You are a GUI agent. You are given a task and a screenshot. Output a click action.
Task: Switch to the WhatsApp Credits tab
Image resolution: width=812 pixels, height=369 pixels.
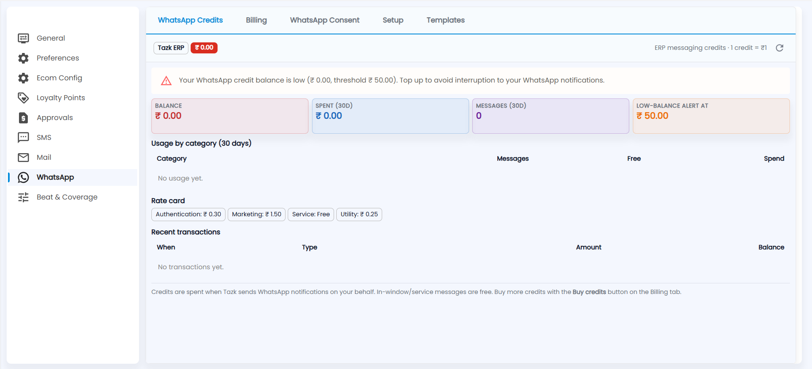(x=190, y=20)
